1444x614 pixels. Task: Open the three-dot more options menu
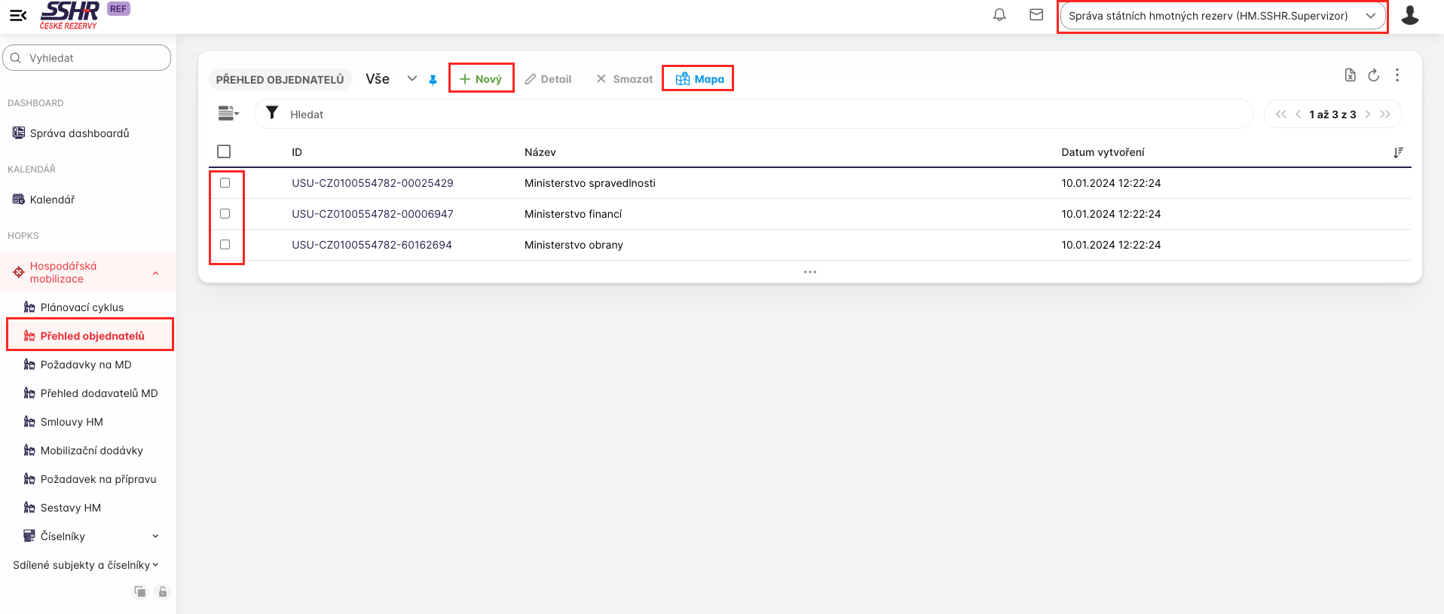pyautogui.click(x=1397, y=75)
